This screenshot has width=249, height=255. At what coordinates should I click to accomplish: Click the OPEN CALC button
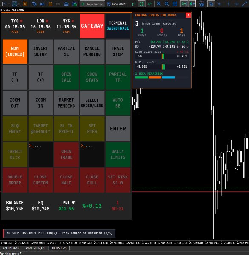[66, 77]
